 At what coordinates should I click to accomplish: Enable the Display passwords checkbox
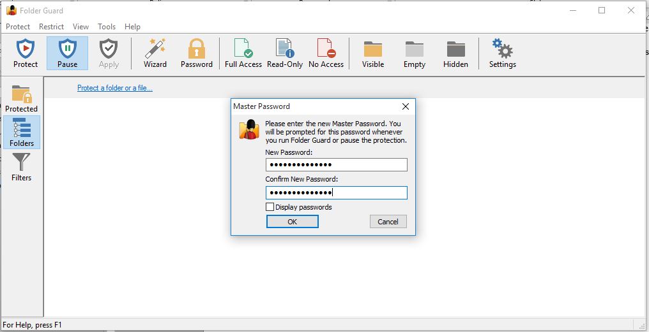pos(270,207)
